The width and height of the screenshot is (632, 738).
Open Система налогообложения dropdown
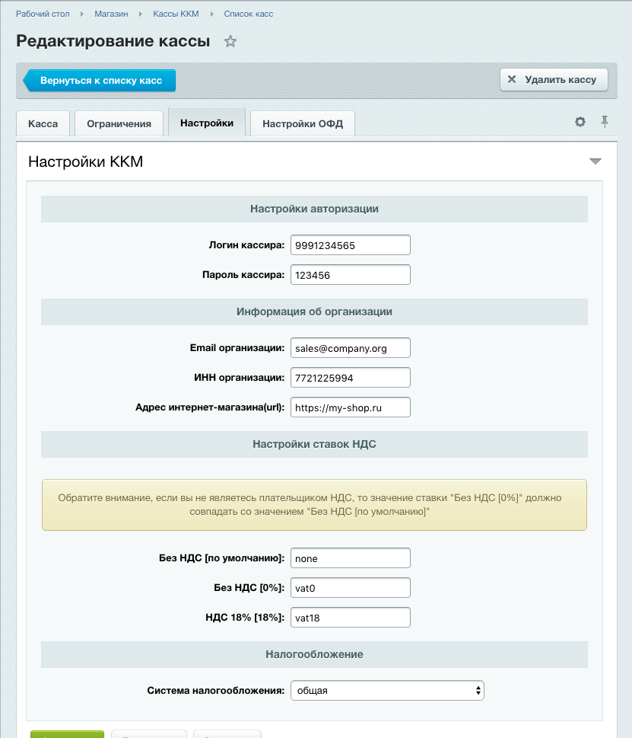386,690
